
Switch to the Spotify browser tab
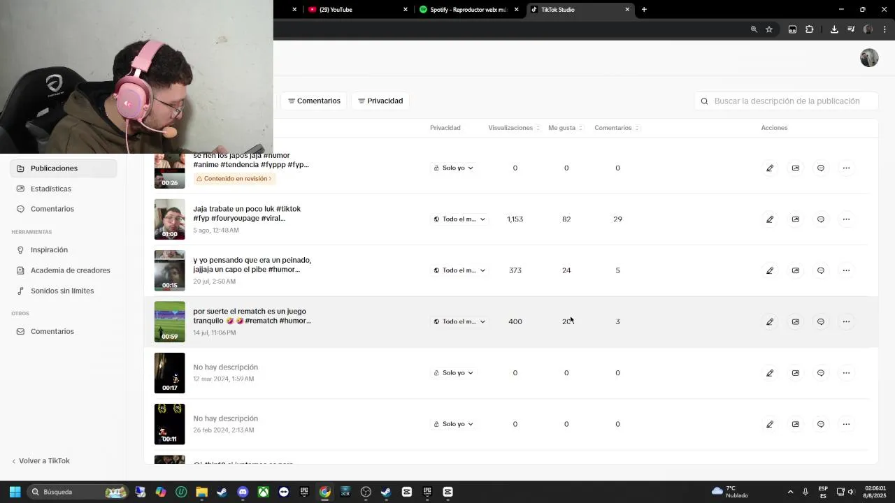click(468, 10)
